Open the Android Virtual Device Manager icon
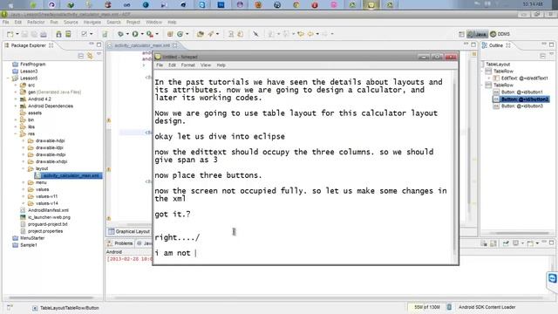 tap(68, 34)
